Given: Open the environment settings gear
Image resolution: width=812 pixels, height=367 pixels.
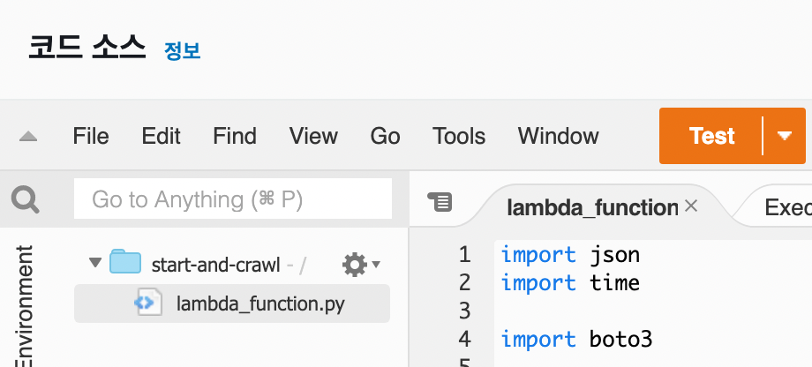Looking at the screenshot, I should [x=355, y=264].
